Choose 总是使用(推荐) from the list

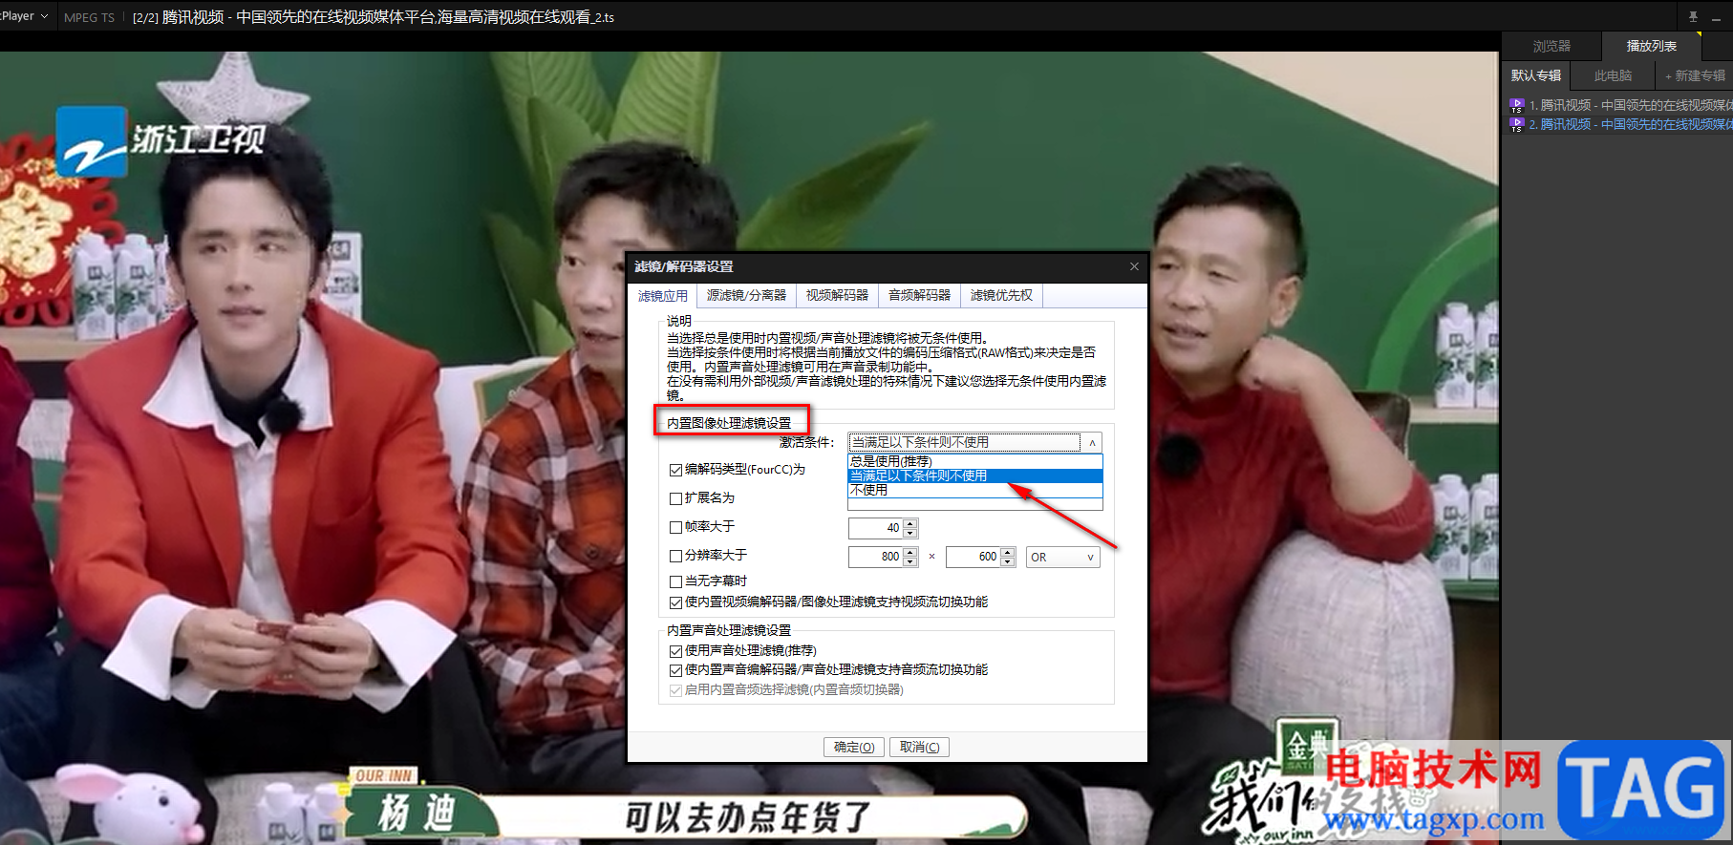coord(975,461)
